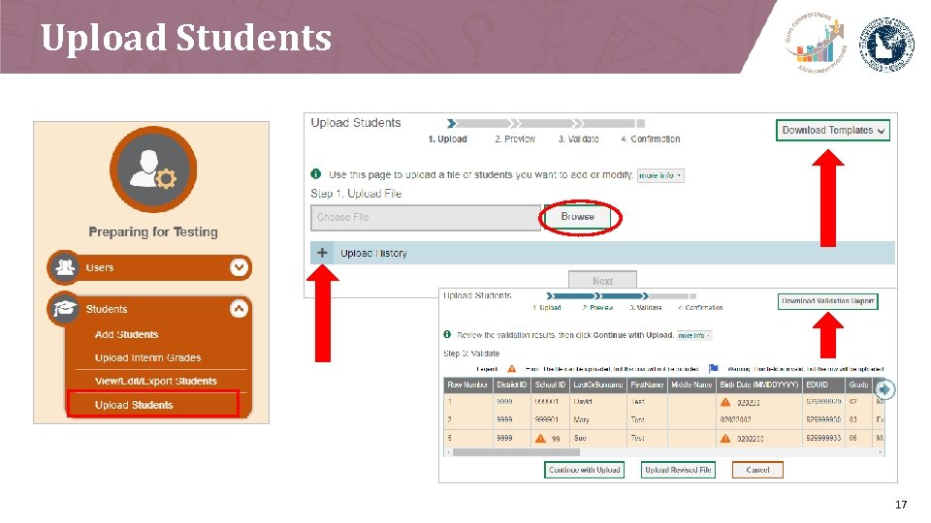Click Continue with Upload button
931x523 pixels.
(x=584, y=470)
